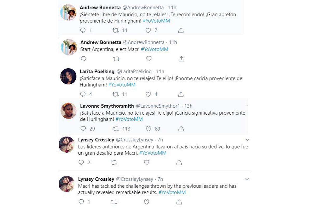Viewport: 312px width, 208px height.
Task: Like Lynsey Crossley's 'Macri has tackled' tweet
Action: (x=147, y=202)
